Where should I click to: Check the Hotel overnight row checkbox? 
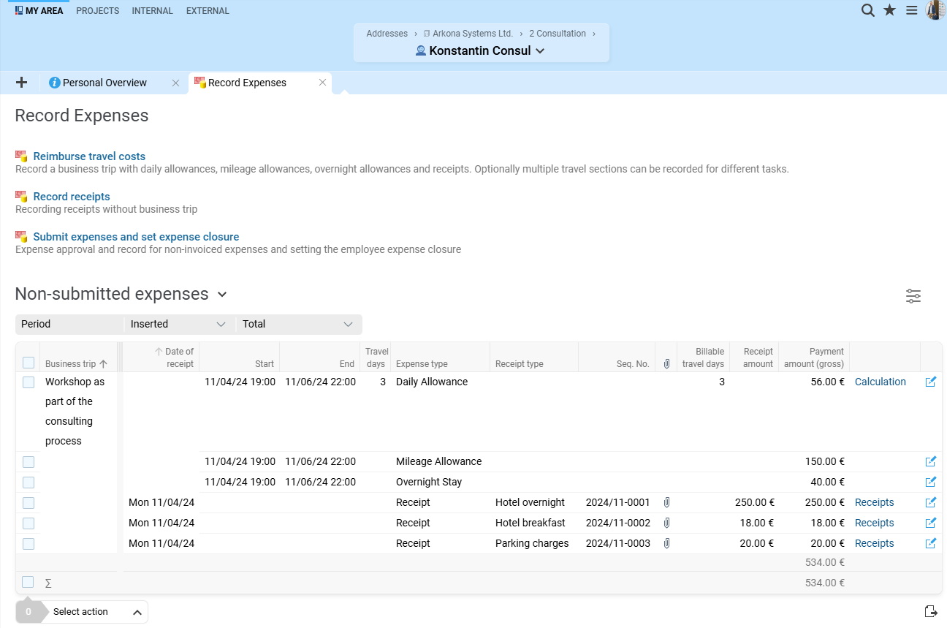point(28,503)
